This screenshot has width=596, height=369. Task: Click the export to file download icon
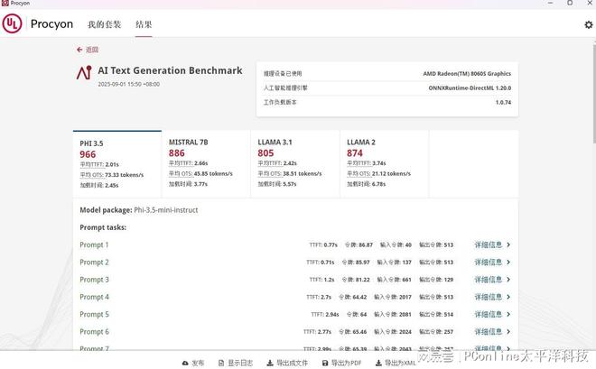tap(270, 364)
